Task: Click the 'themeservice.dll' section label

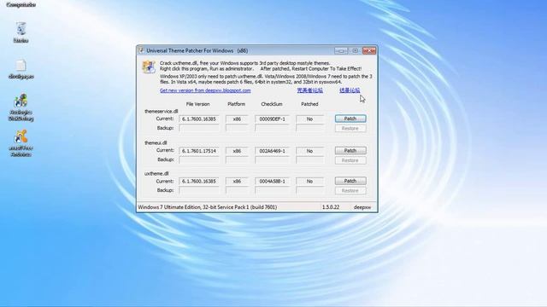Action: (x=162, y=112)
